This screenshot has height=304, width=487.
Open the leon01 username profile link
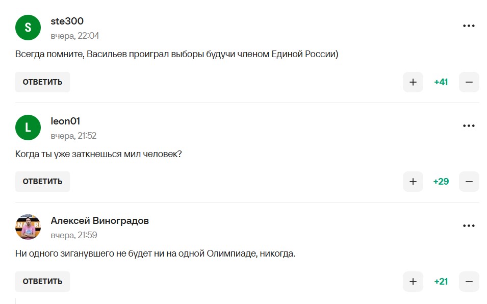coord(65,121)
